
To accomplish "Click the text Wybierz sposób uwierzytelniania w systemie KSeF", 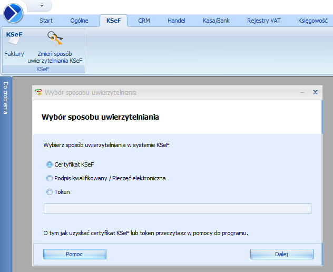I will tap(106, 145).
